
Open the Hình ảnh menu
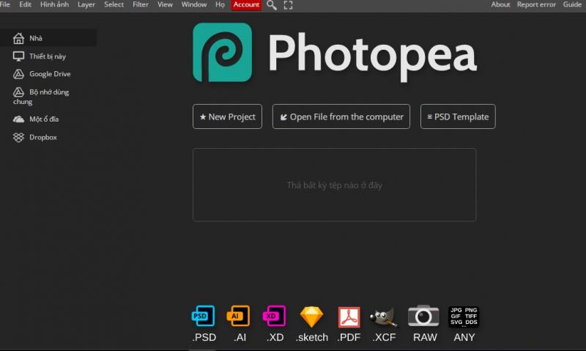pyautogui.click(x=54, y=4)
